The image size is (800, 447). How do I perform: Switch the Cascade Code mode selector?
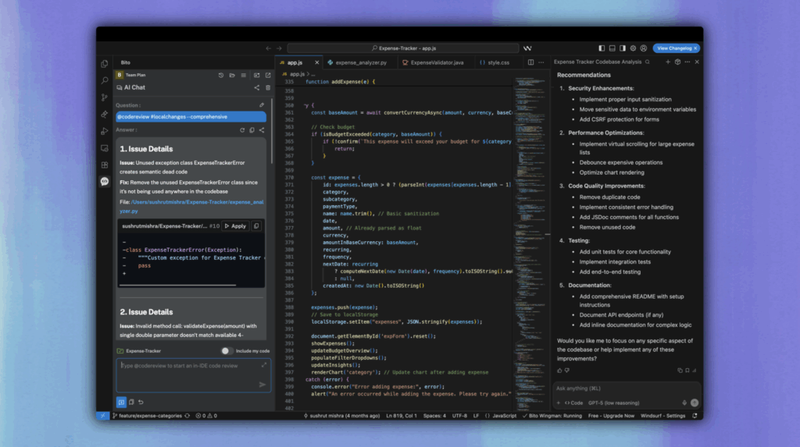click(574, 403)
